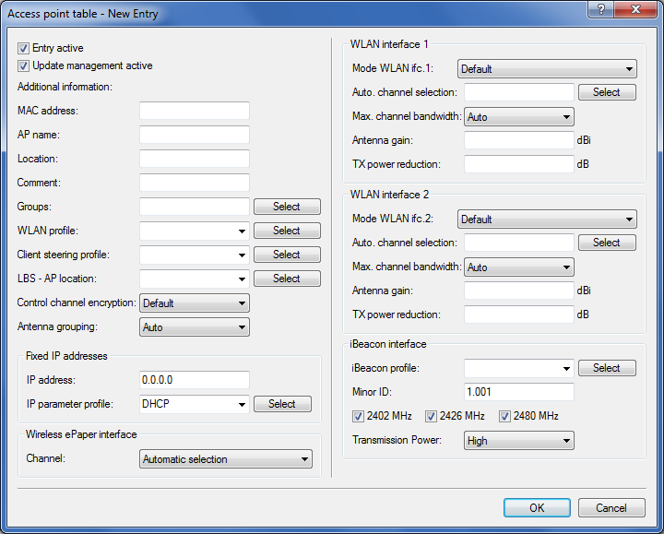The image size is (664, 534).
Task: Focus the AP name text field
Action: (195, 135)
